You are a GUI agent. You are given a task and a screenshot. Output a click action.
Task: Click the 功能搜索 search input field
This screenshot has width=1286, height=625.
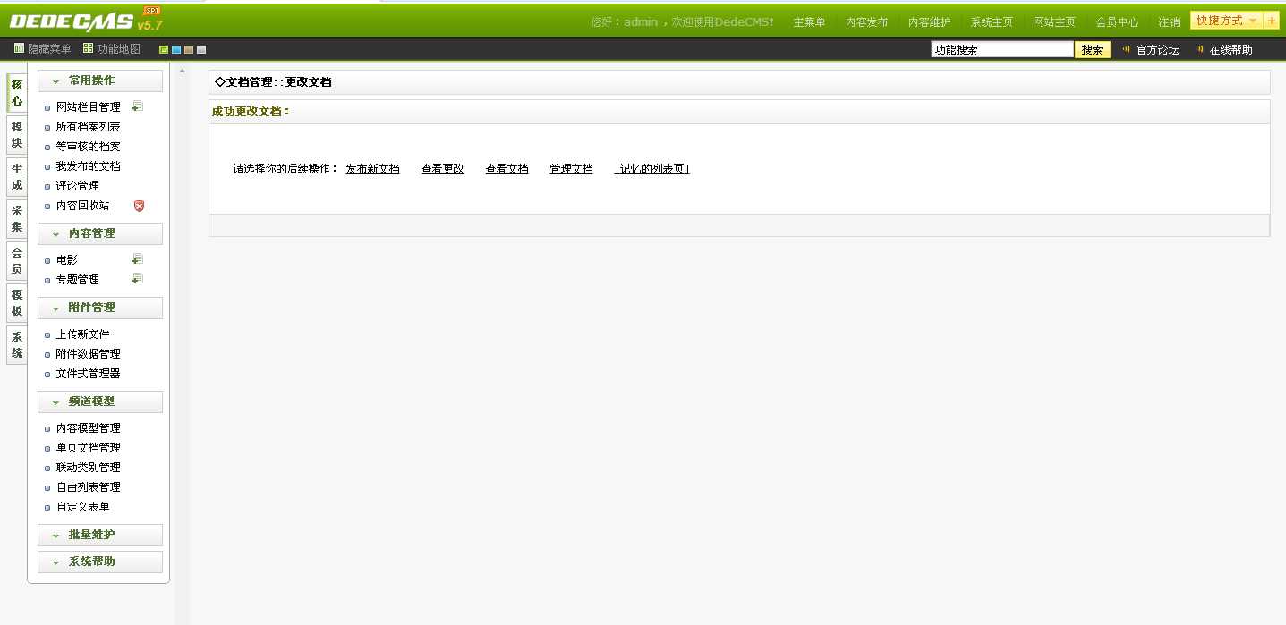pos(1002,50)
